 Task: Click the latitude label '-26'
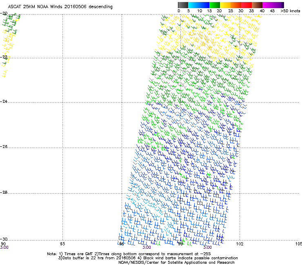[x=4, y=147]
